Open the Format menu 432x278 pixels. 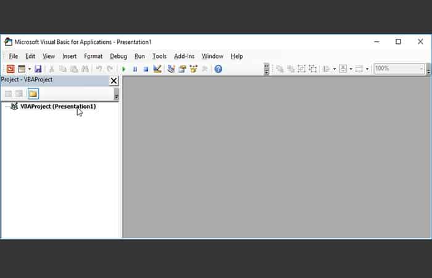(93, 56)
